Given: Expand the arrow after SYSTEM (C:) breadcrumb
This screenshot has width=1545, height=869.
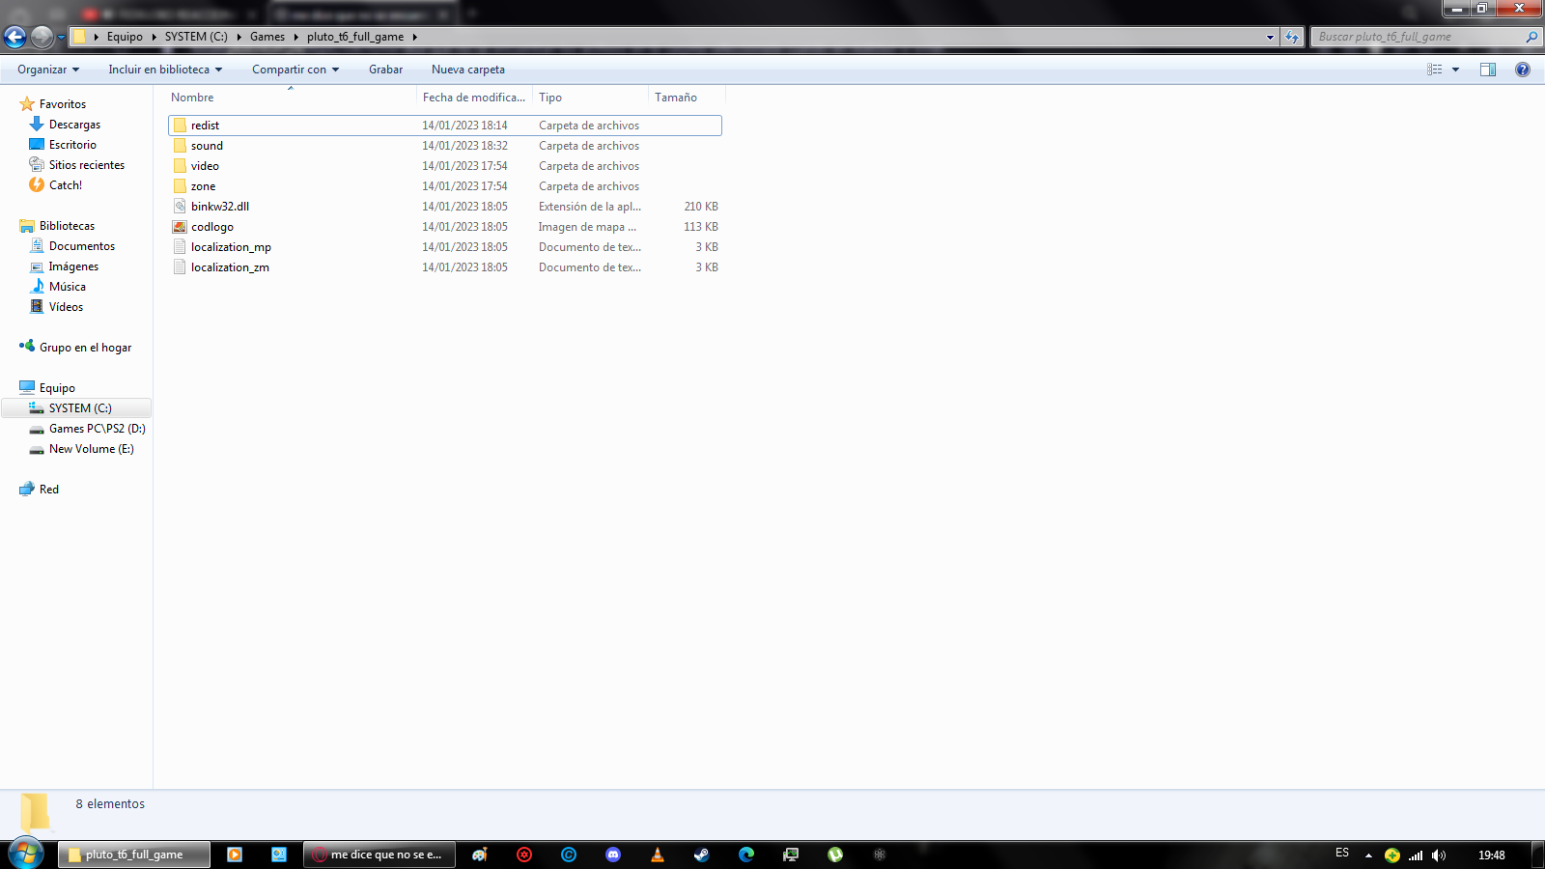Looking at the screenshot, I should (x=239, y=37).
